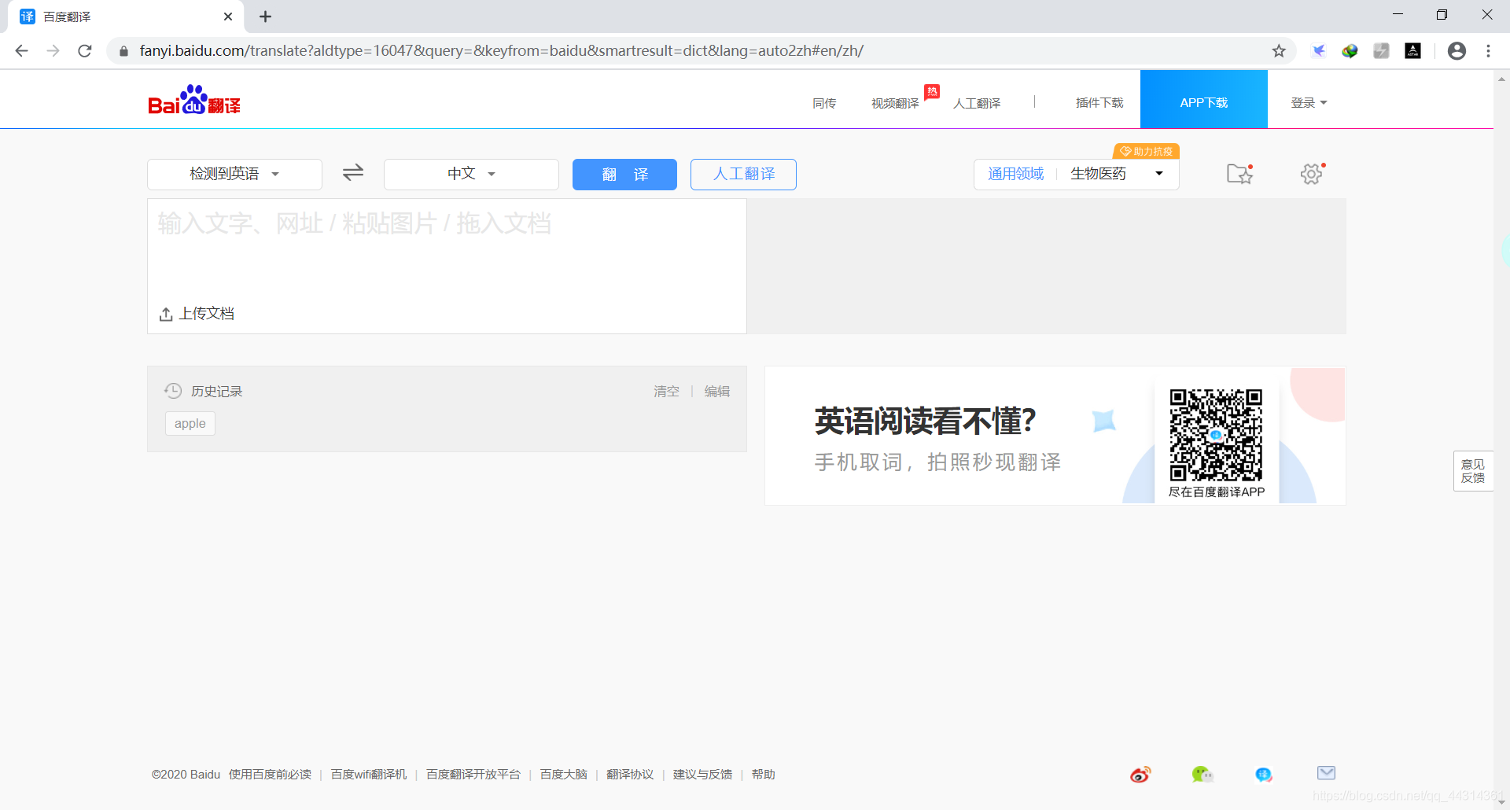The image size is (1510, 810).
Task: Select history item apple
Action: click(190, 423)
